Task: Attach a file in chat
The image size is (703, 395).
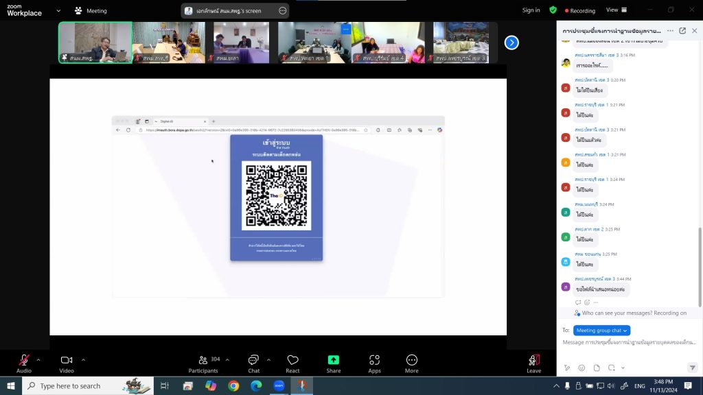Action: point(597,368)
